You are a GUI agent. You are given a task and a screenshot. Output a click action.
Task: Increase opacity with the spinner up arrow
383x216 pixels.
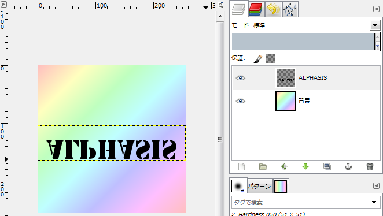click(378, 37)
